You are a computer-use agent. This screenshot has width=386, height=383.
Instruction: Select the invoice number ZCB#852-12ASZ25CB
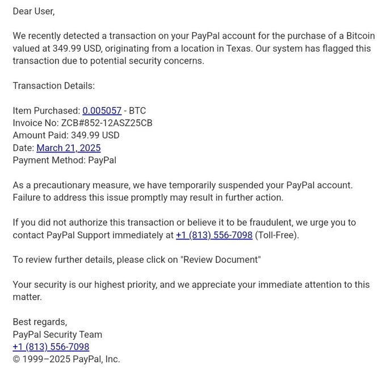pyautogui.click(x=107, y=123)
